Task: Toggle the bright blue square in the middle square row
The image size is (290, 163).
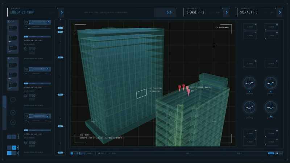Action: 14,148
